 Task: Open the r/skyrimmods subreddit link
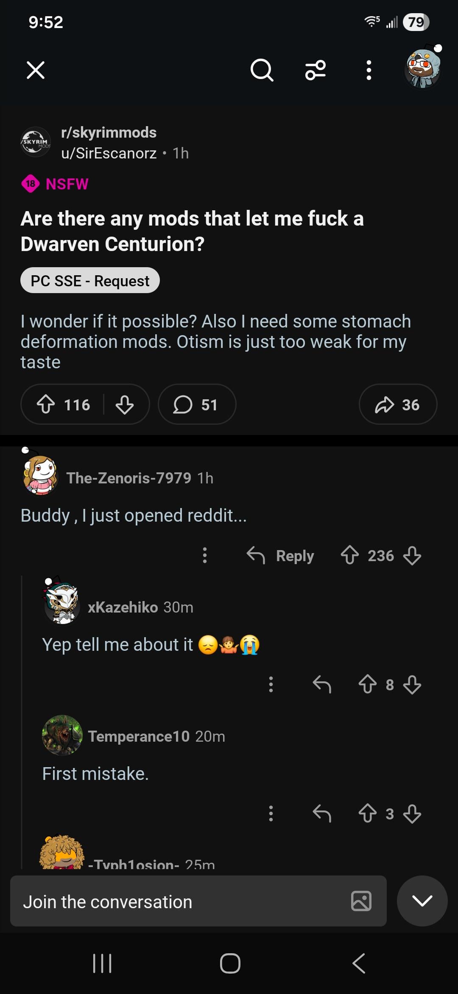[x=109, y=133]
